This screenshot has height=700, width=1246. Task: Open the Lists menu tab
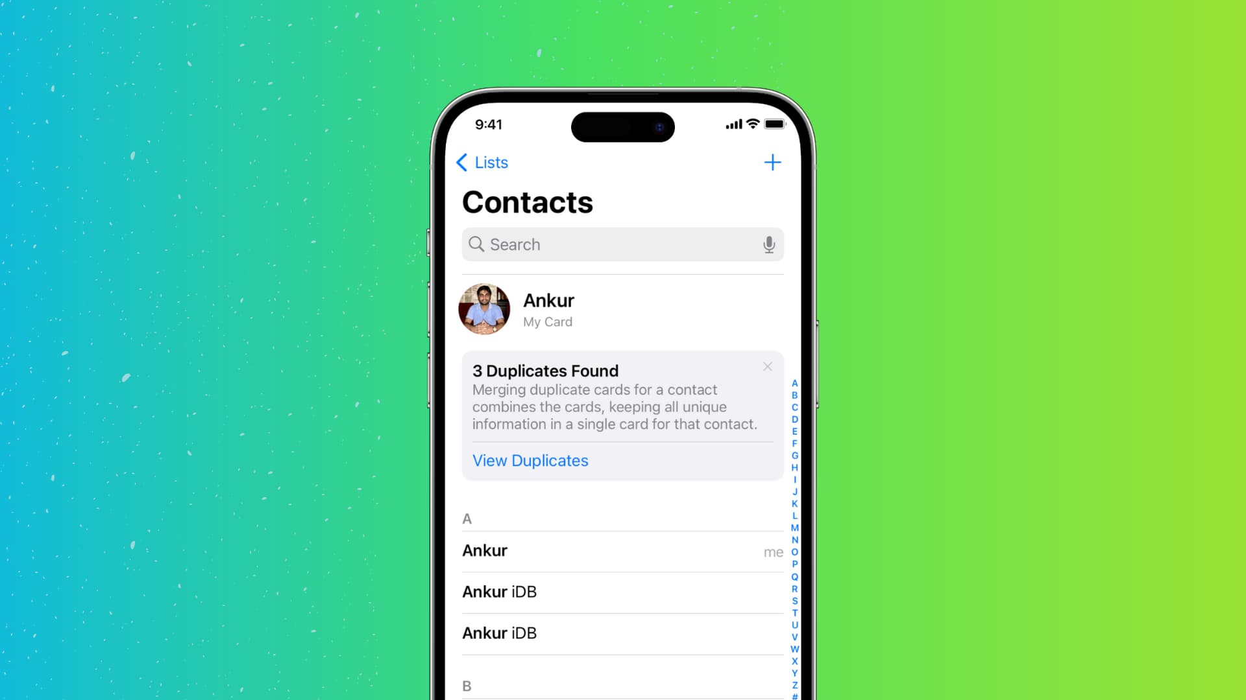click(x=483, y=163)
